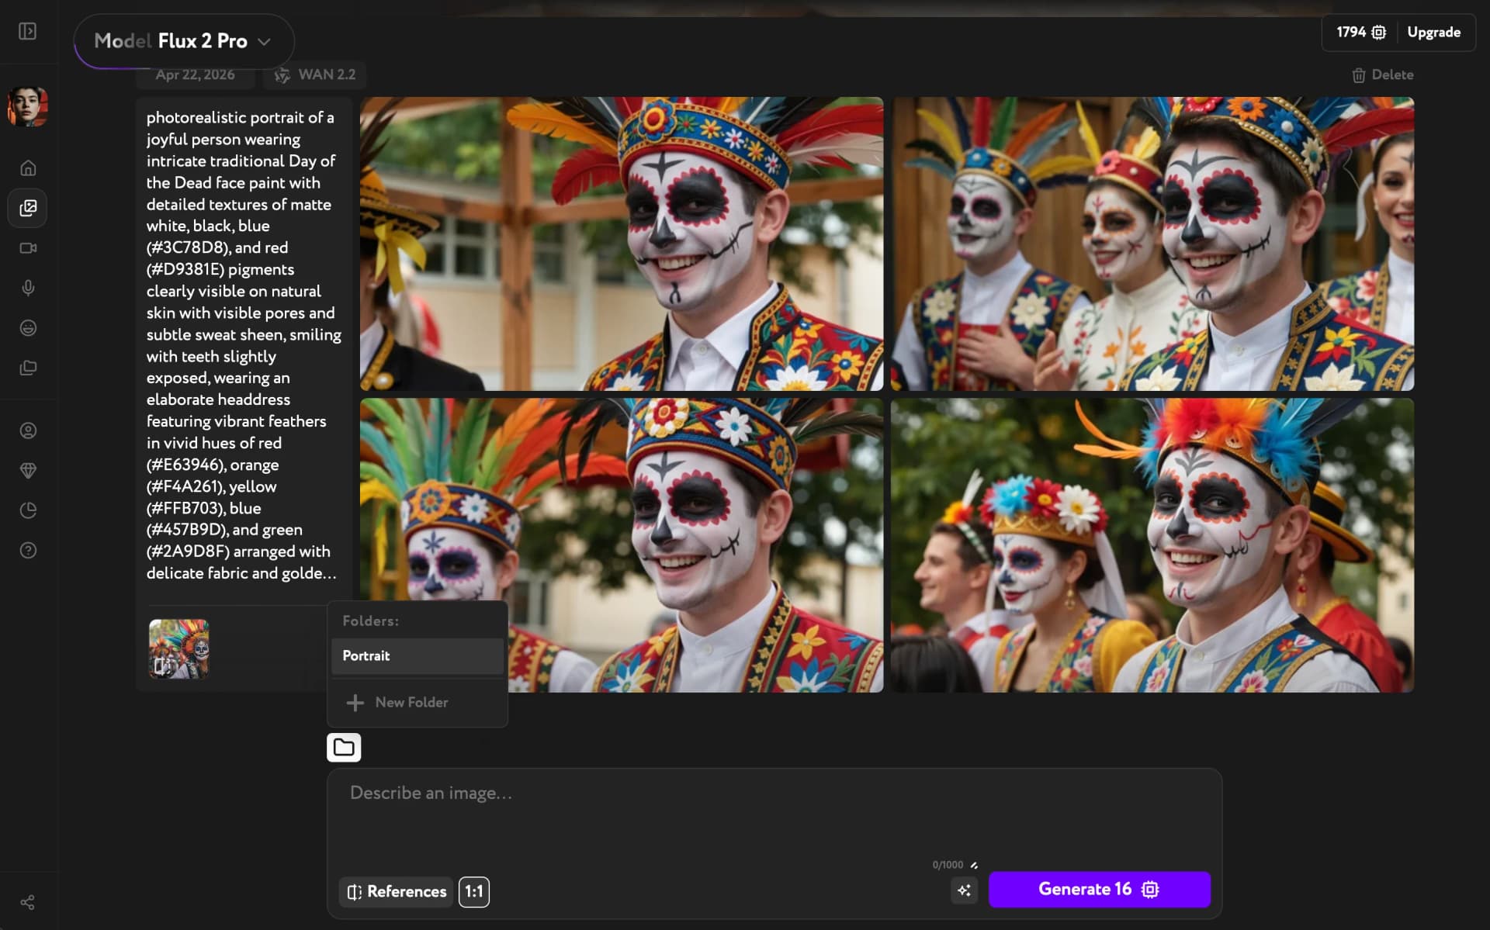The image size is (1490, 930).
Task: Toggle the sidebar panel icon
Action: [x=28, y=31]
